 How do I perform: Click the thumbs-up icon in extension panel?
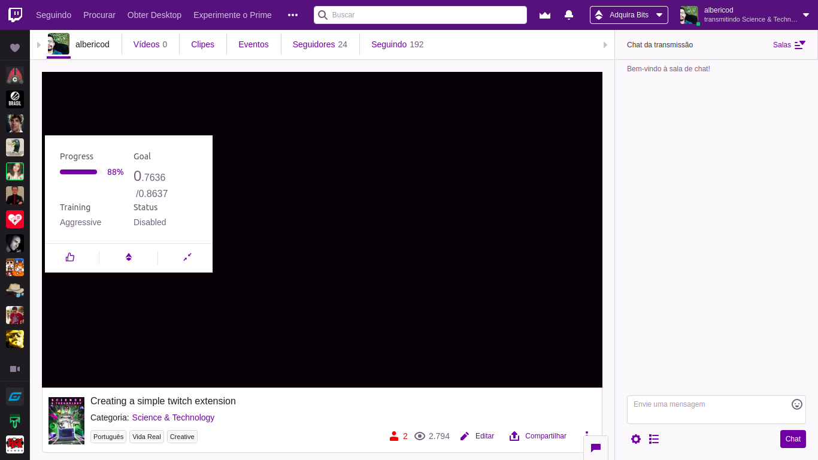tap(70, 257)
